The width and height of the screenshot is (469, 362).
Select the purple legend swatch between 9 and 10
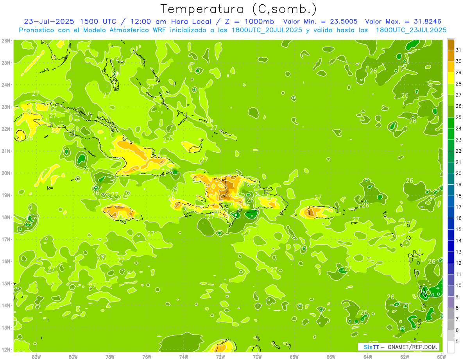point(451,291)
